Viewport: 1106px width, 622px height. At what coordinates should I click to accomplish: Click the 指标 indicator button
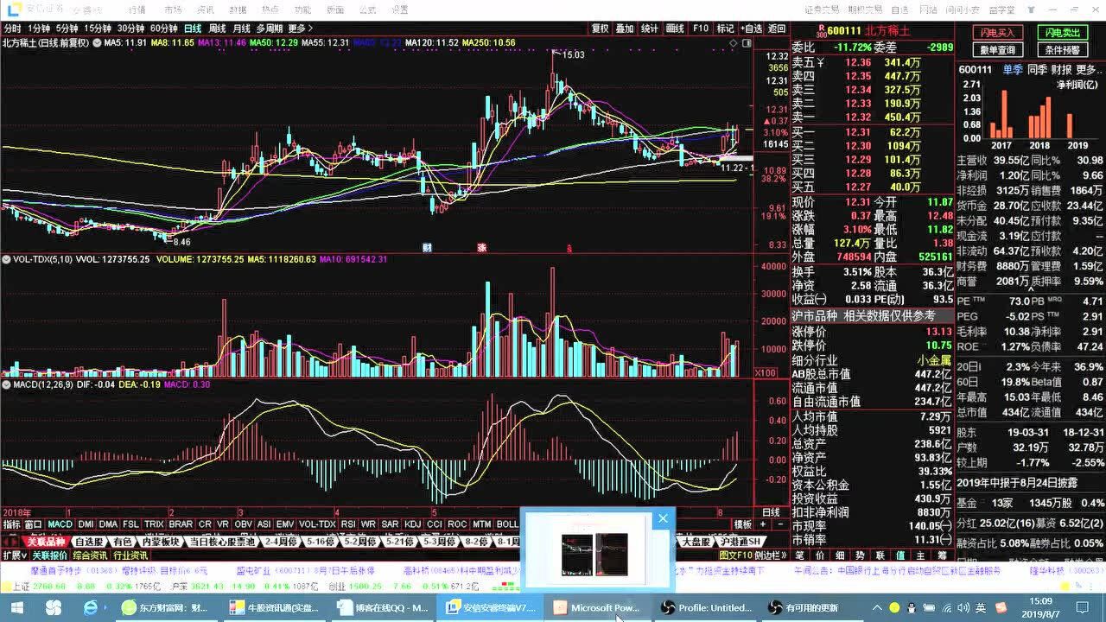coord(11,524)
